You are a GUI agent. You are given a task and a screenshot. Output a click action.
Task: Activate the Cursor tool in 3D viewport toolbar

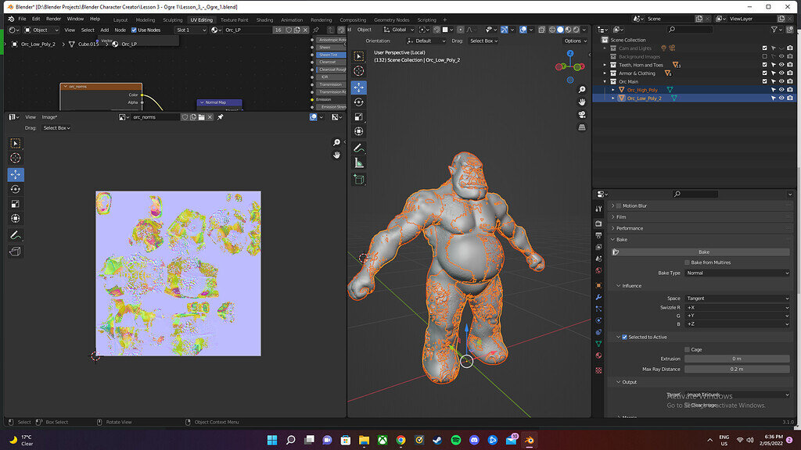click(358, 71)
